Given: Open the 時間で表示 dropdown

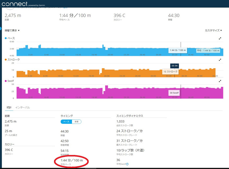Looking at the screenshot, I should 12,30.
